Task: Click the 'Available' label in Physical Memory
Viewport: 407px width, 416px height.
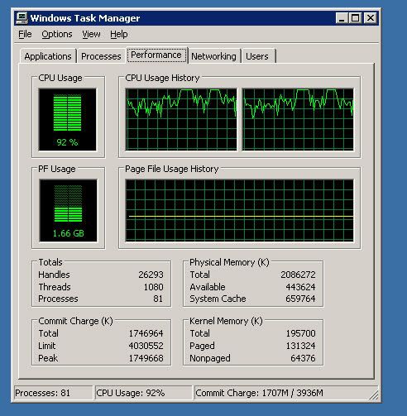Action: (208, 287)
